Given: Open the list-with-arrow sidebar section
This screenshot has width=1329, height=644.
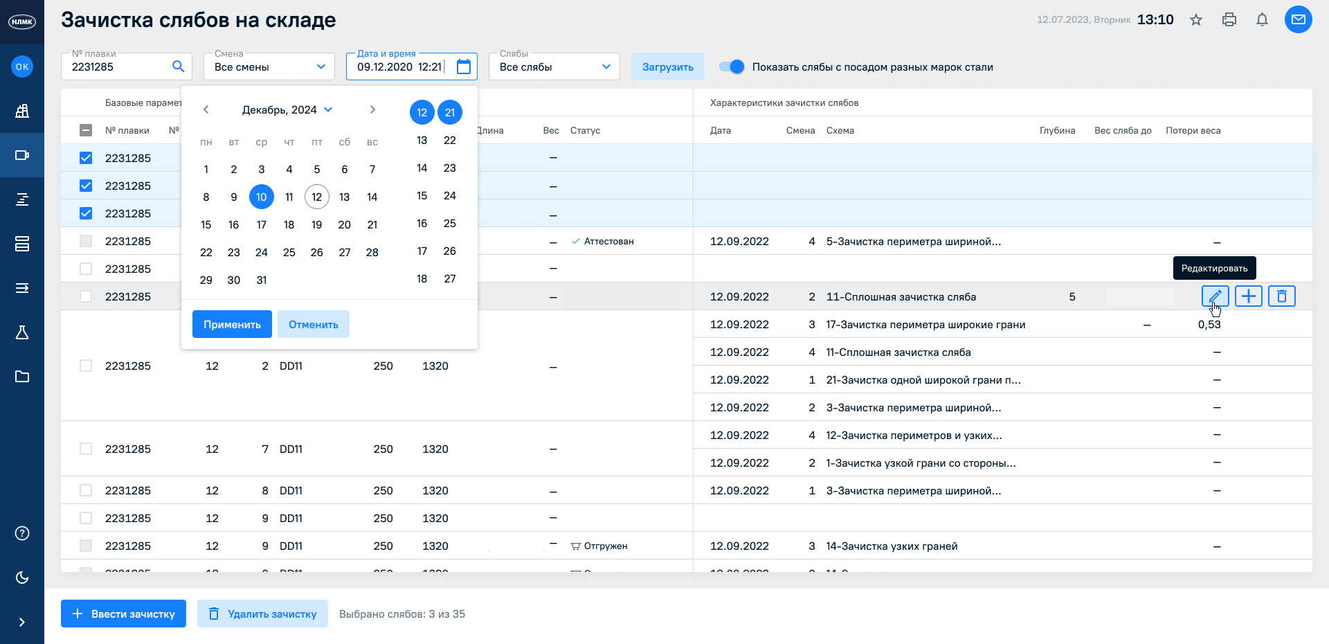Looking at the screenshot, I should pyautogui.click(x=22, y=288).
